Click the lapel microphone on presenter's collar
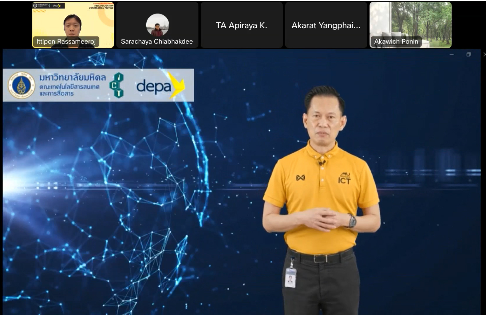The width and height of the screenshot is (486, 315). tap(322, 163)
